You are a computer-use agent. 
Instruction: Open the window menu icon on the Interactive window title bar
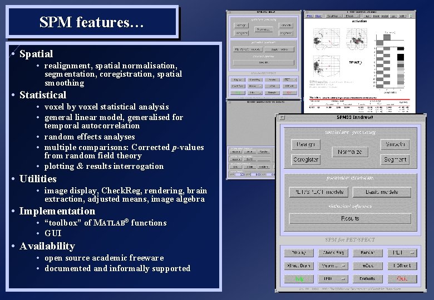pyautogui.click(x=229, y=102)
